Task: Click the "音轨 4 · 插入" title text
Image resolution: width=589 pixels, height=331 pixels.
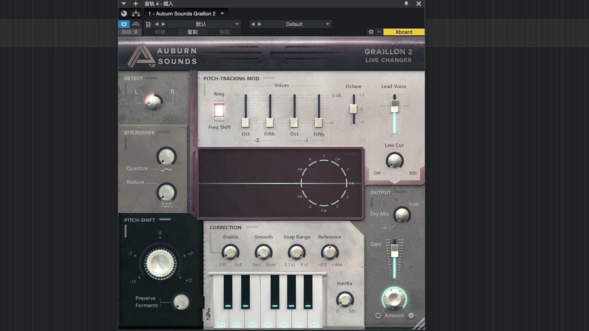Action: point(159,4)
